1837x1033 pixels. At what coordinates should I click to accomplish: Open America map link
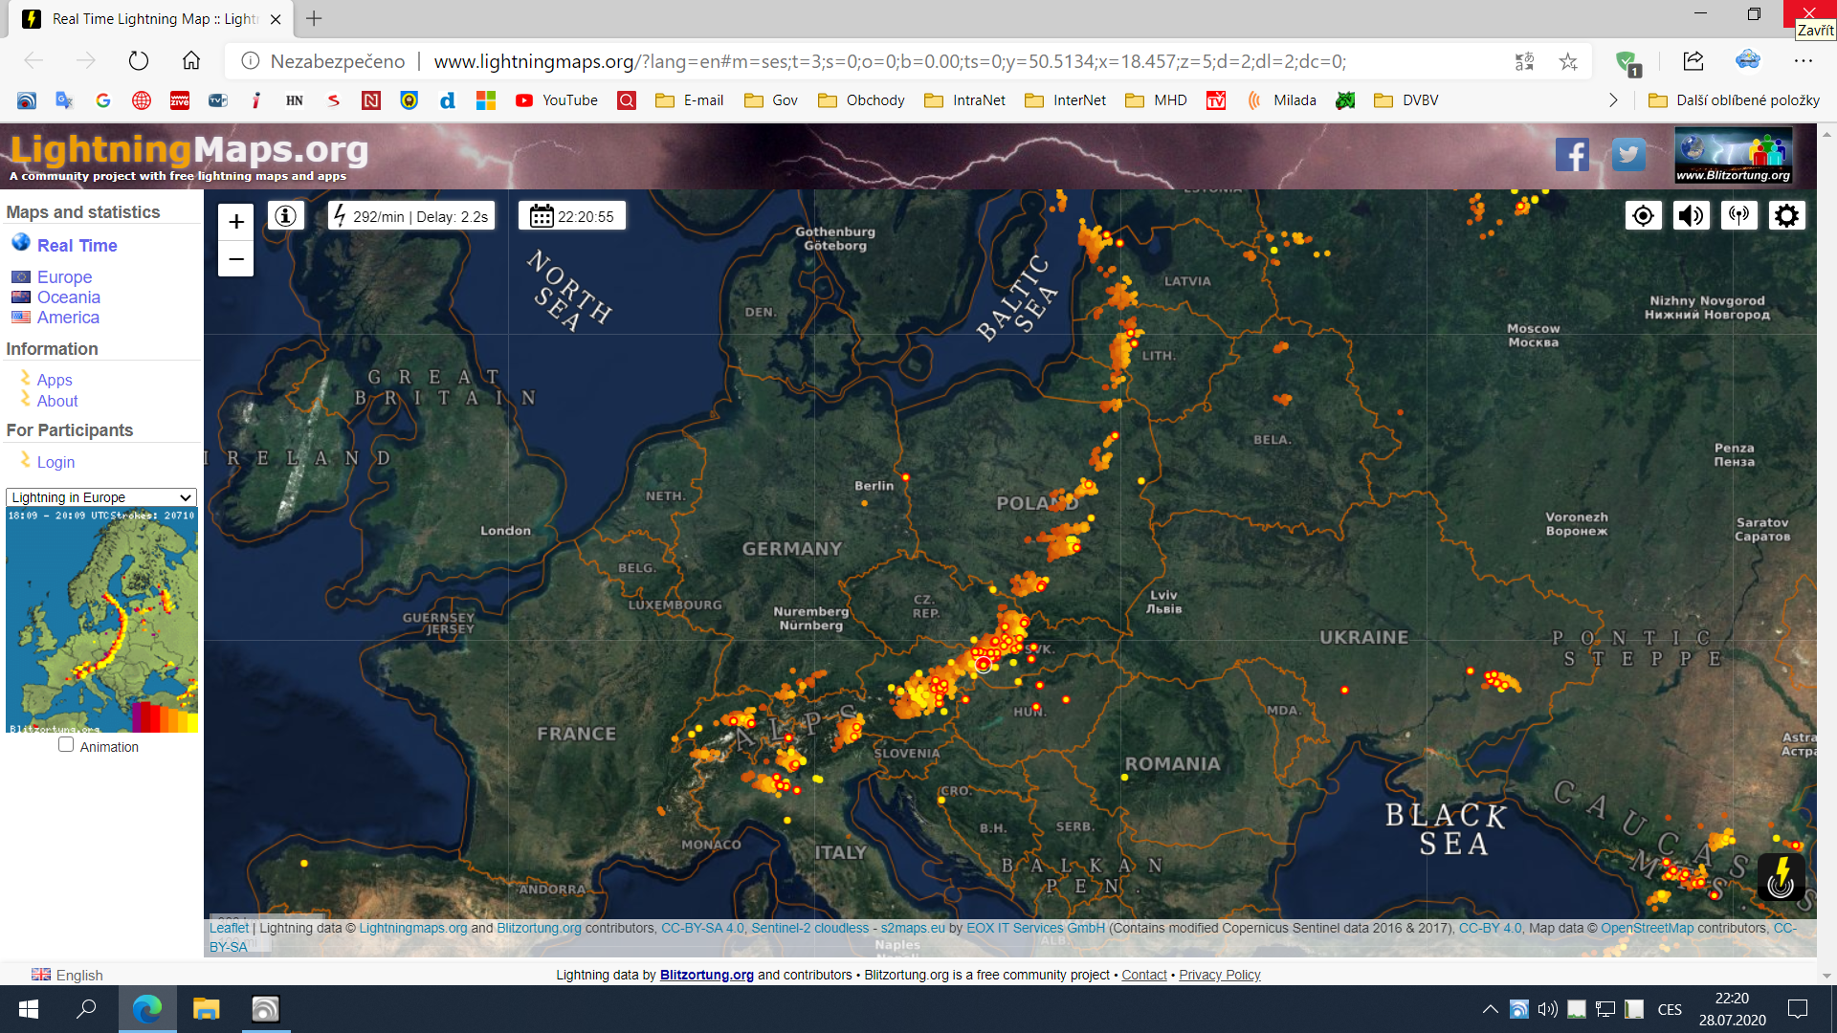coord(68,317)
